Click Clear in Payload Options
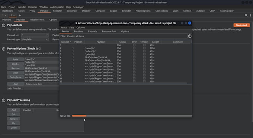 [x=15, y=73]
